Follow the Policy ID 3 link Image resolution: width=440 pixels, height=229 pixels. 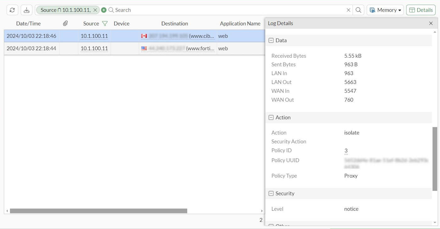[x=346, y=150]
